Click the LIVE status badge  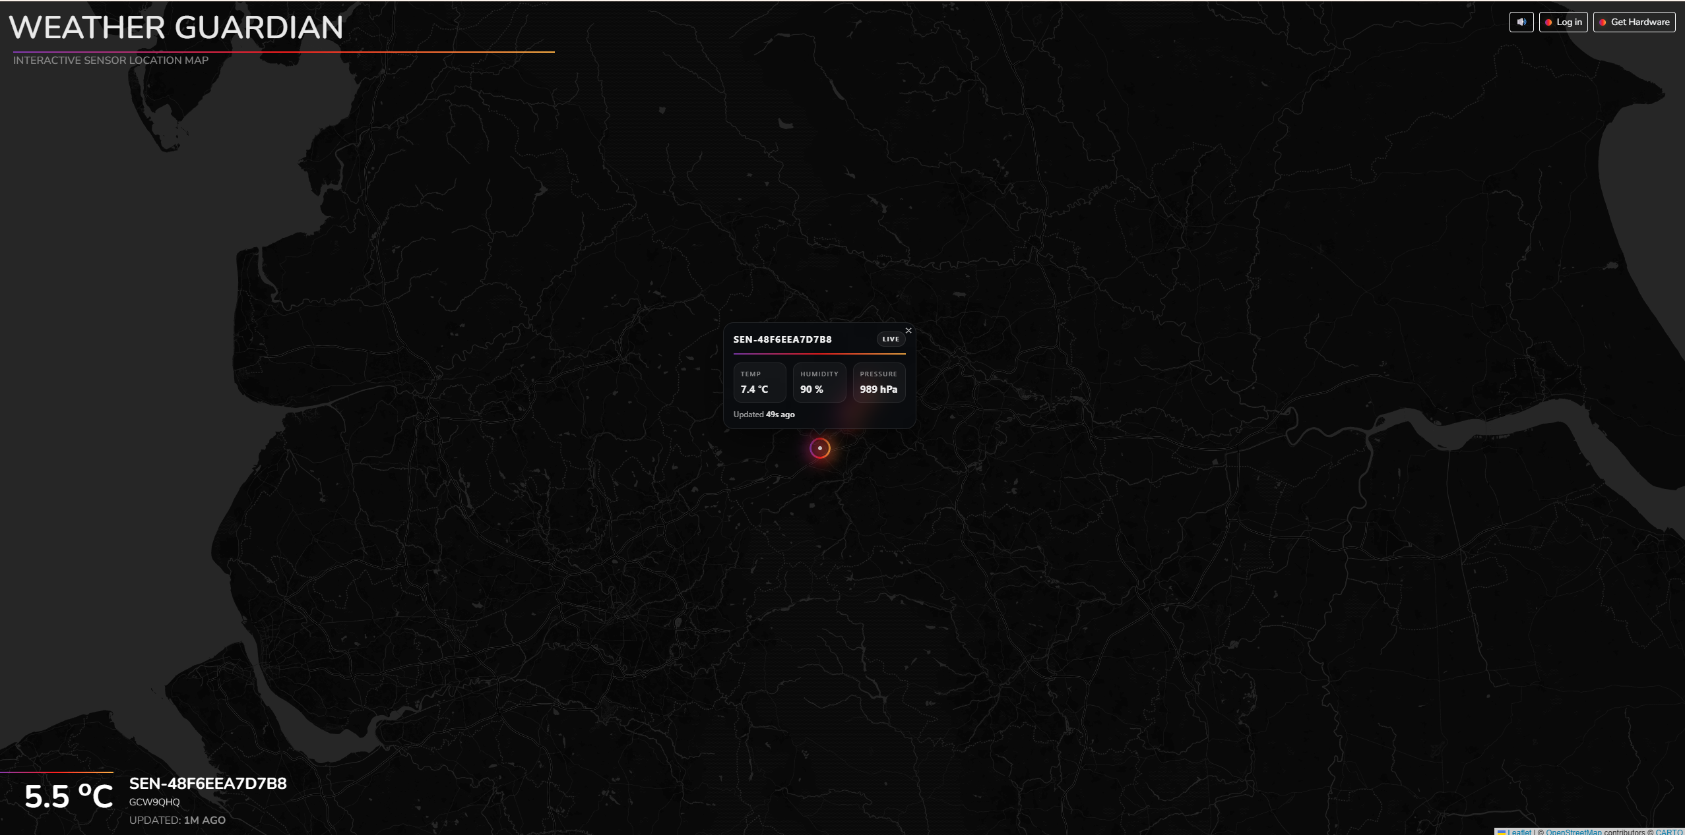pyautogui.click(x=890, y=339)
